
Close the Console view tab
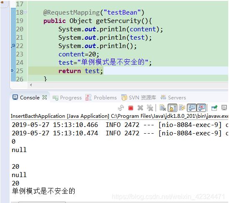[45, 97]
